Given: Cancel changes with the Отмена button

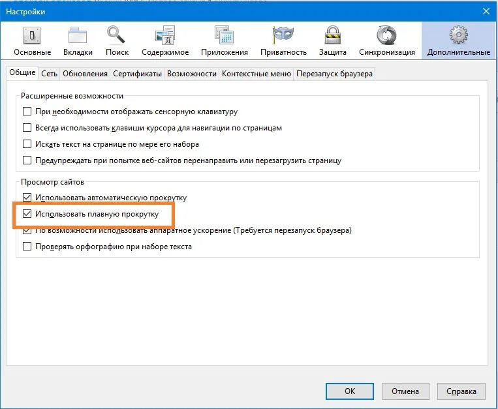Looking at the screenshot, I should (405, 391).
